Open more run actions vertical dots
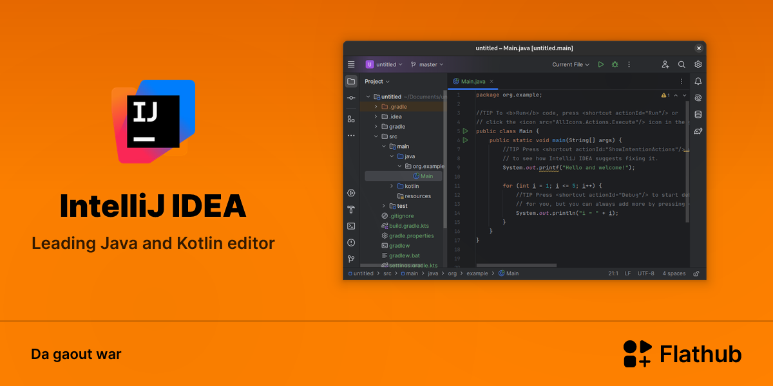Viewport: 773px width, 386px height. [629, 64]
